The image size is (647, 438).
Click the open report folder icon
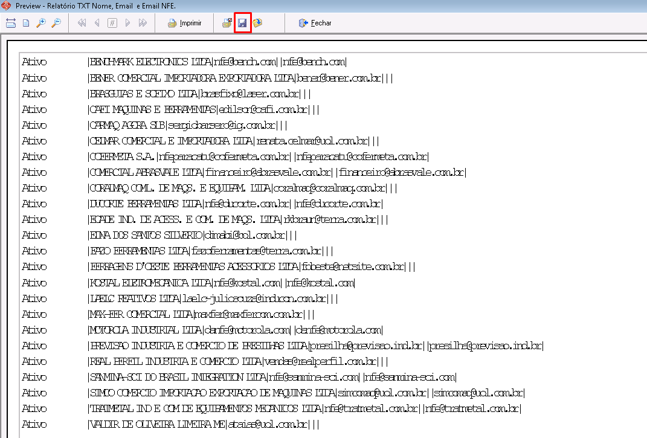[257, 23]
